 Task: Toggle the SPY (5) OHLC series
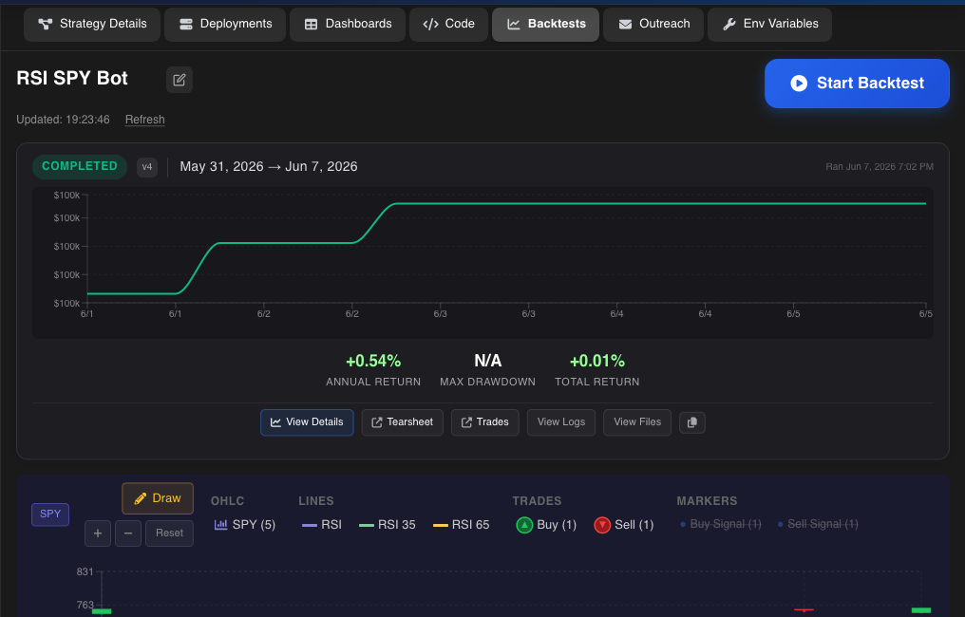coord(245,525)
